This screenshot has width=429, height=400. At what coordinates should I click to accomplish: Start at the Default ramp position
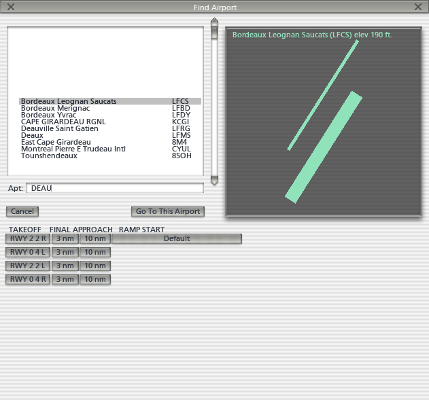pos(177,238)
